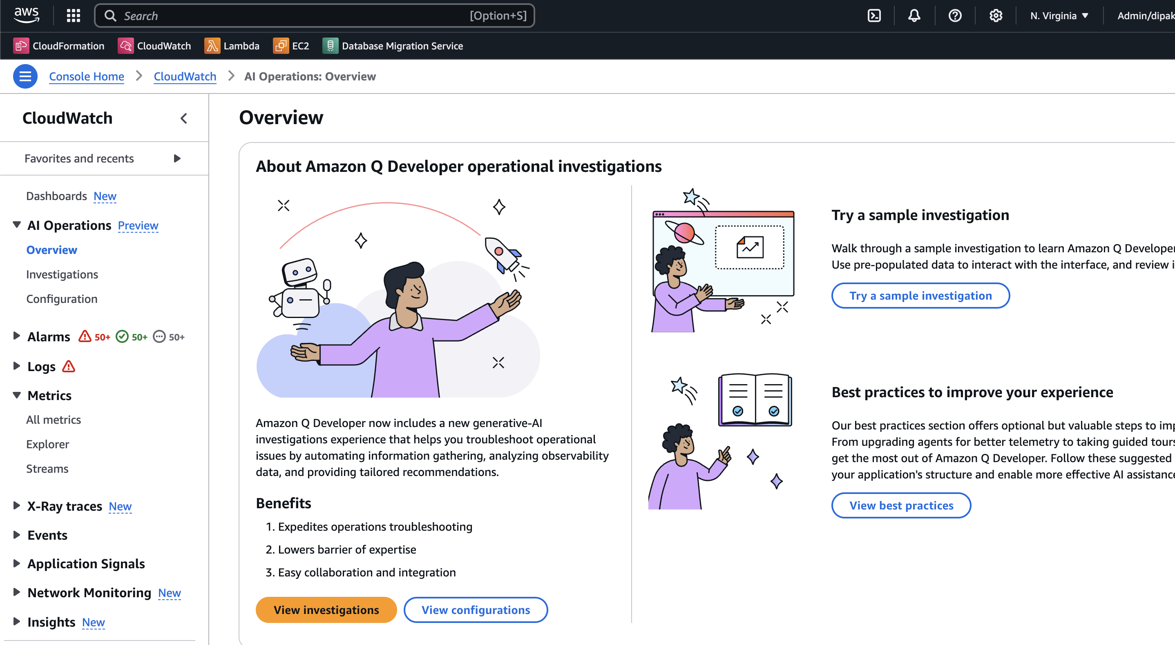Open the notifications bell
This screenshot has height=645, width=1175.
(914, 16)
